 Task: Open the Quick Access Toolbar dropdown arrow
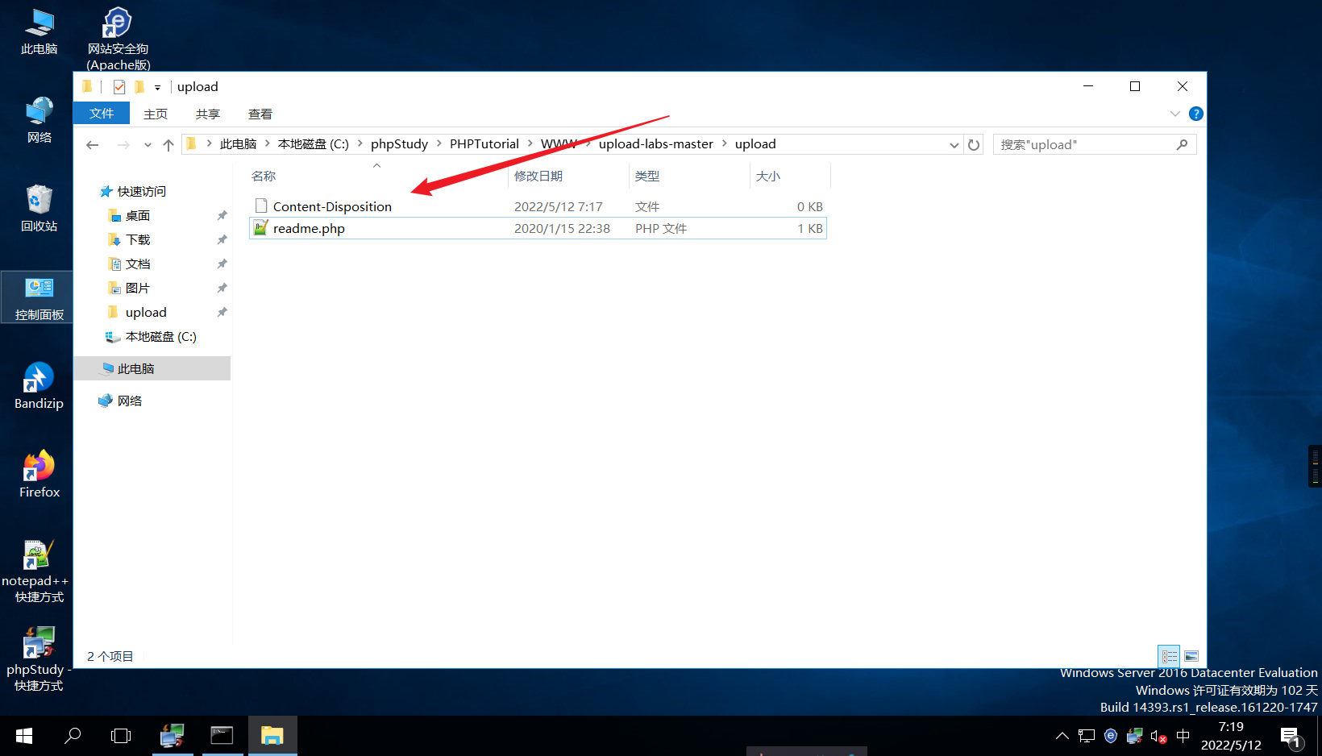tap(158, 88)
